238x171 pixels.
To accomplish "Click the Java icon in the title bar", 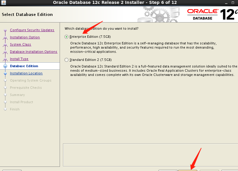I will (x=4, y=3).
